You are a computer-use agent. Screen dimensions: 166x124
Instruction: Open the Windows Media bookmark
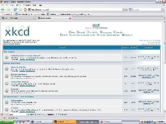click(64, 14)
